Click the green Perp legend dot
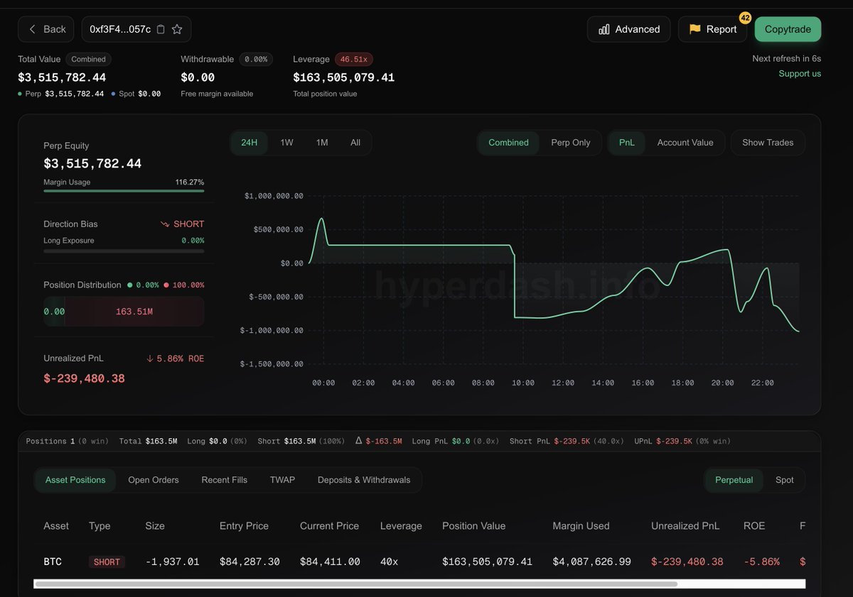Image resolution: width=853 pixels, height=597 pixels. [x=20, y=94]
